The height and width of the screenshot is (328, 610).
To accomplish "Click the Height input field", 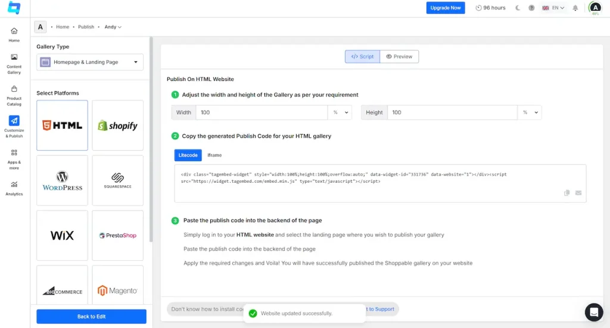I will pyautogui.click(x=453, y=113).
